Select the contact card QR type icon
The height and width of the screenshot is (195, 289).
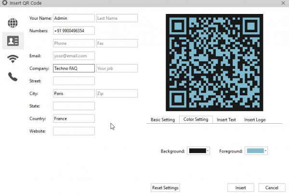13,41
